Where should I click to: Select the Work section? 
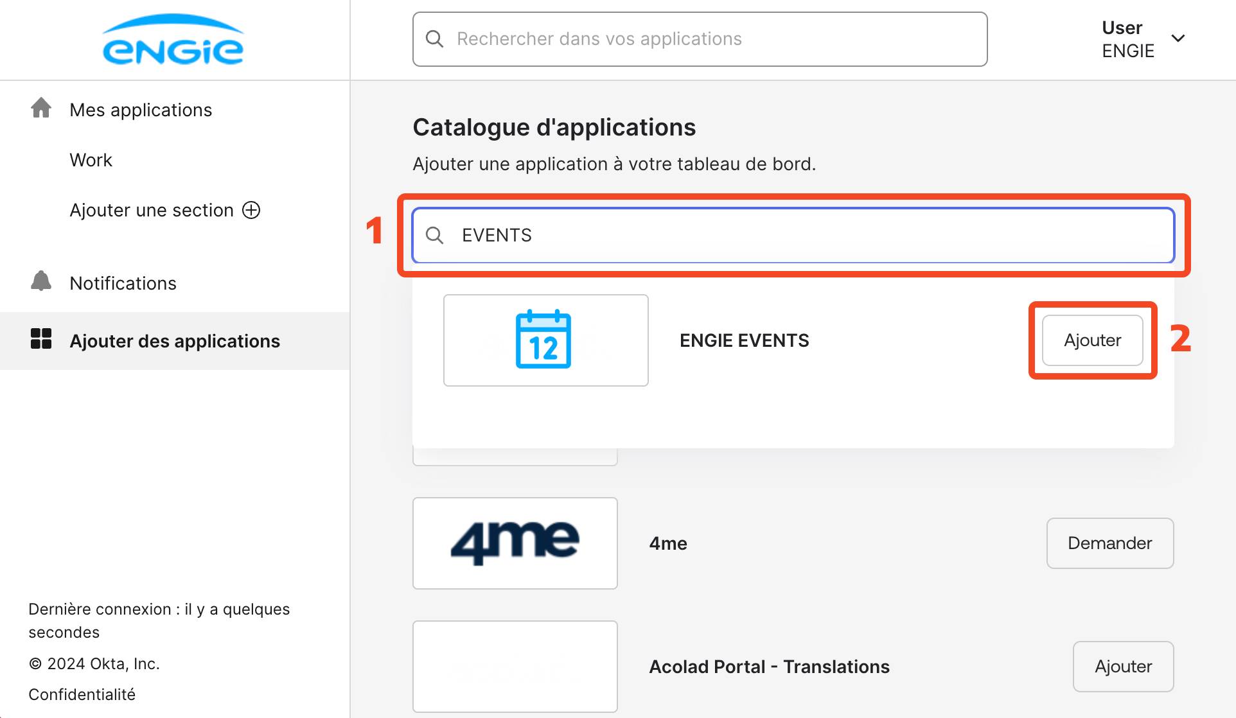tap(91, 160)
